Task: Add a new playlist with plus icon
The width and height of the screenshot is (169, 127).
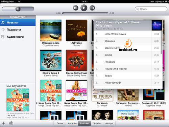Action: (x=3, y=123)
